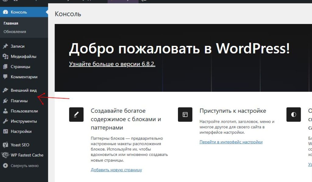312x182 pixels.
Task: Click the pushpin icon beside Записи
Action: [x=5, y=46]
